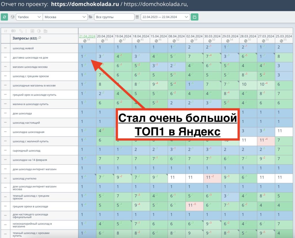Open the Все группы group selector

point(114,17)
